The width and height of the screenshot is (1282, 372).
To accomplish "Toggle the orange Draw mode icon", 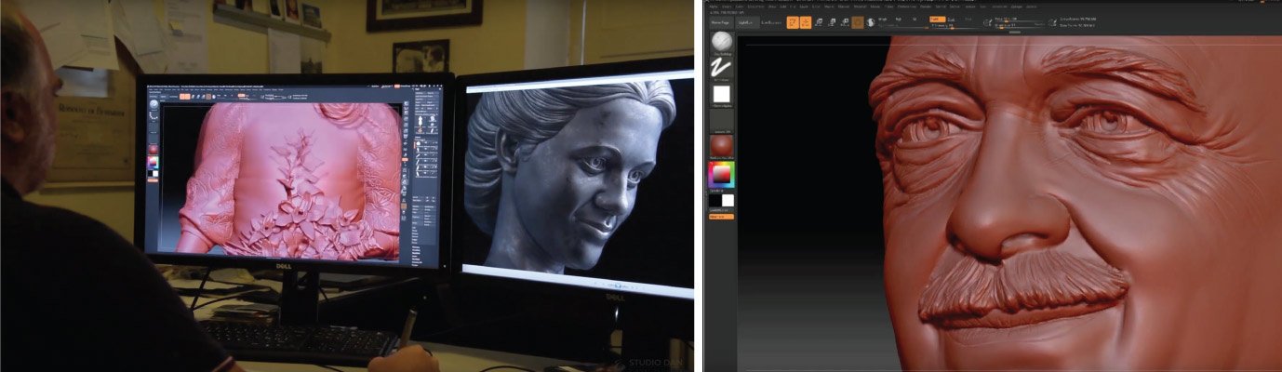I will [807, 22].
